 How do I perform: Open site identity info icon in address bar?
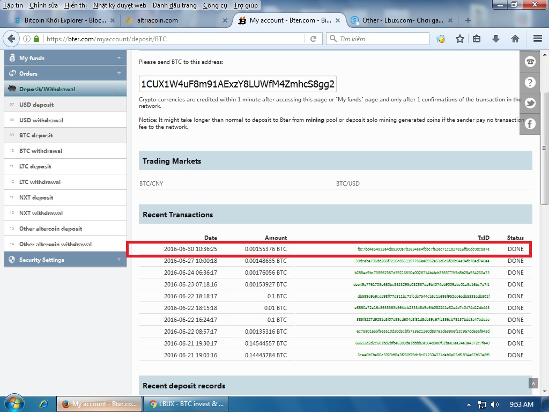pyautogui.click(x=27, y=39)
